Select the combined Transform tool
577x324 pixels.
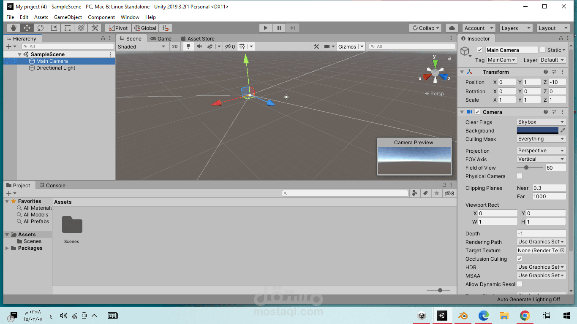[x=81, y=28]
